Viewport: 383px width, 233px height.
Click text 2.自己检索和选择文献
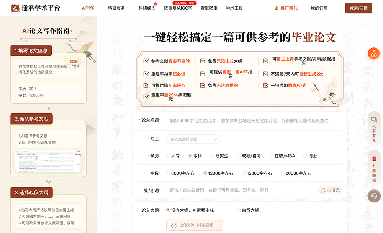37,142
